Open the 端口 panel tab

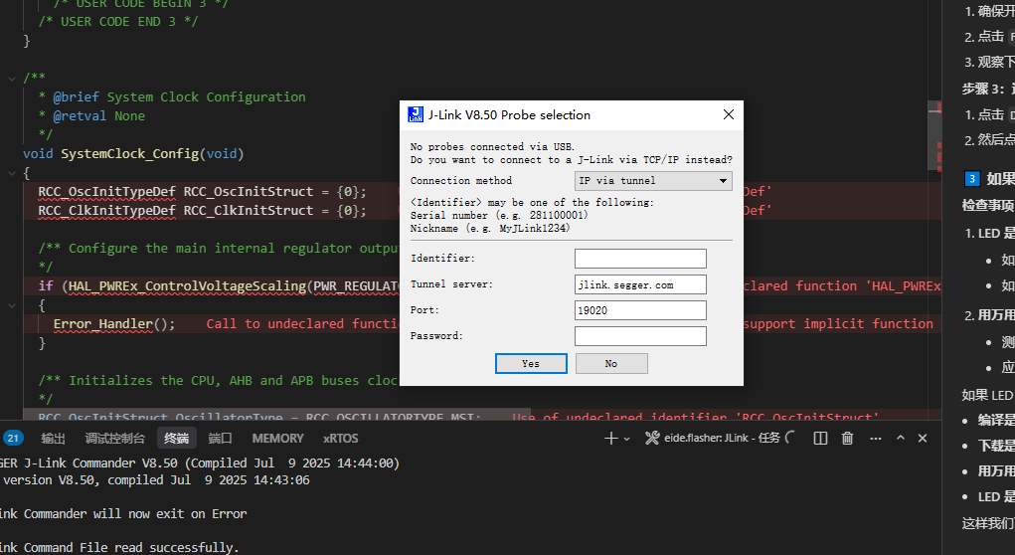(x=220, y=439)
